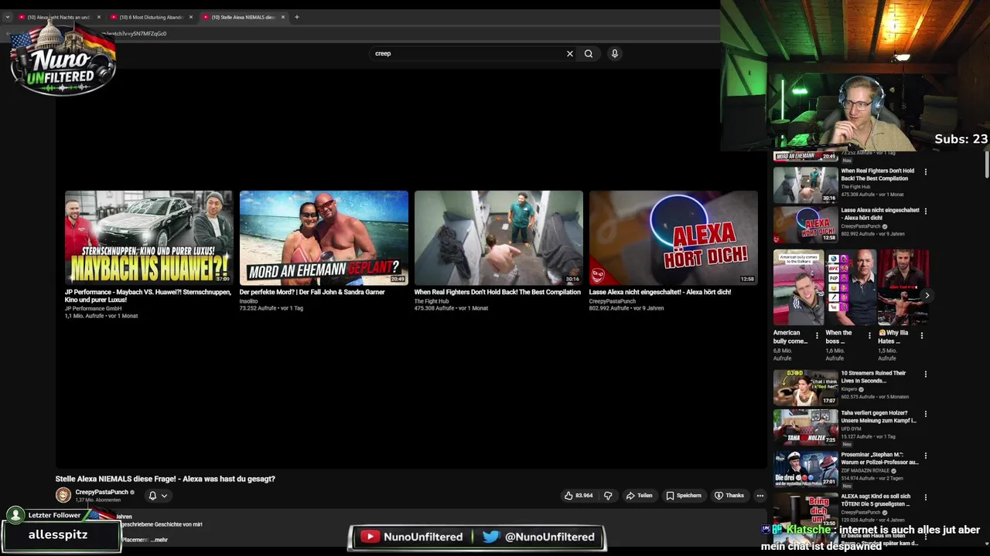Open the 'When the boss' short
The image size is (990, 556).
(x=849, y=287)
